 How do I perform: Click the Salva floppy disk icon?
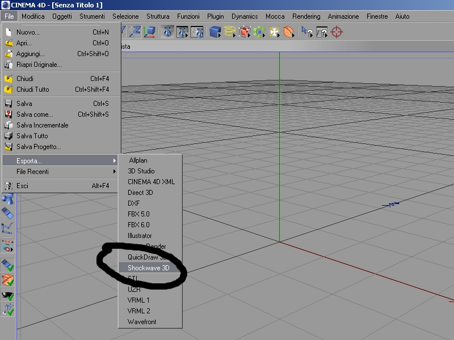(x=9, y=104)
